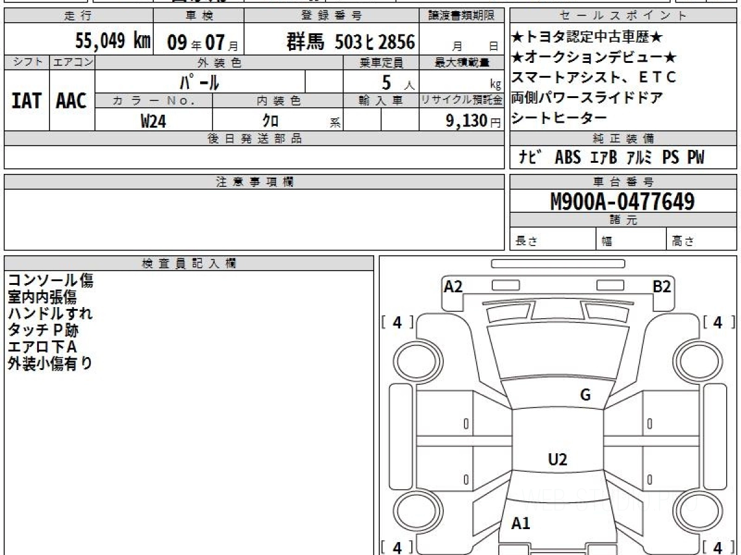Click the 幅 dimension cell
741x555 pixels.
631,239
